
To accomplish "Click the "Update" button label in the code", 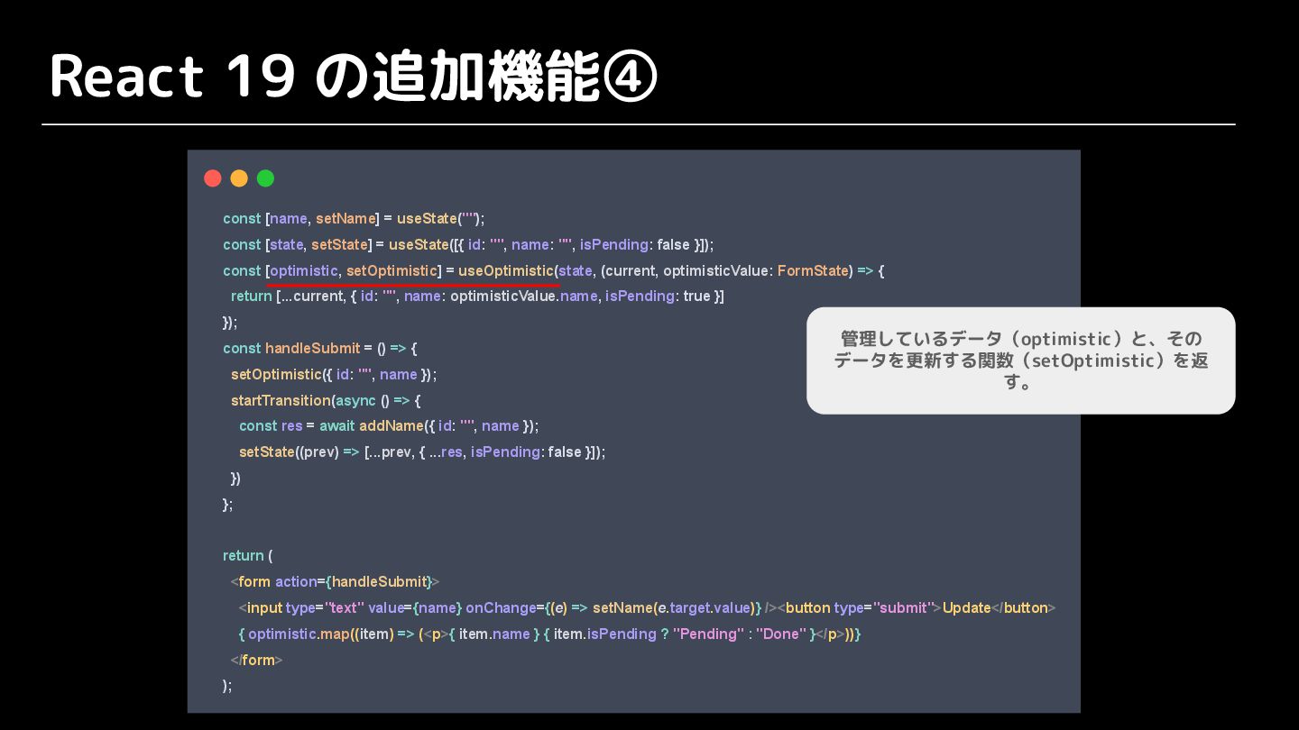I will click(967, 607).
